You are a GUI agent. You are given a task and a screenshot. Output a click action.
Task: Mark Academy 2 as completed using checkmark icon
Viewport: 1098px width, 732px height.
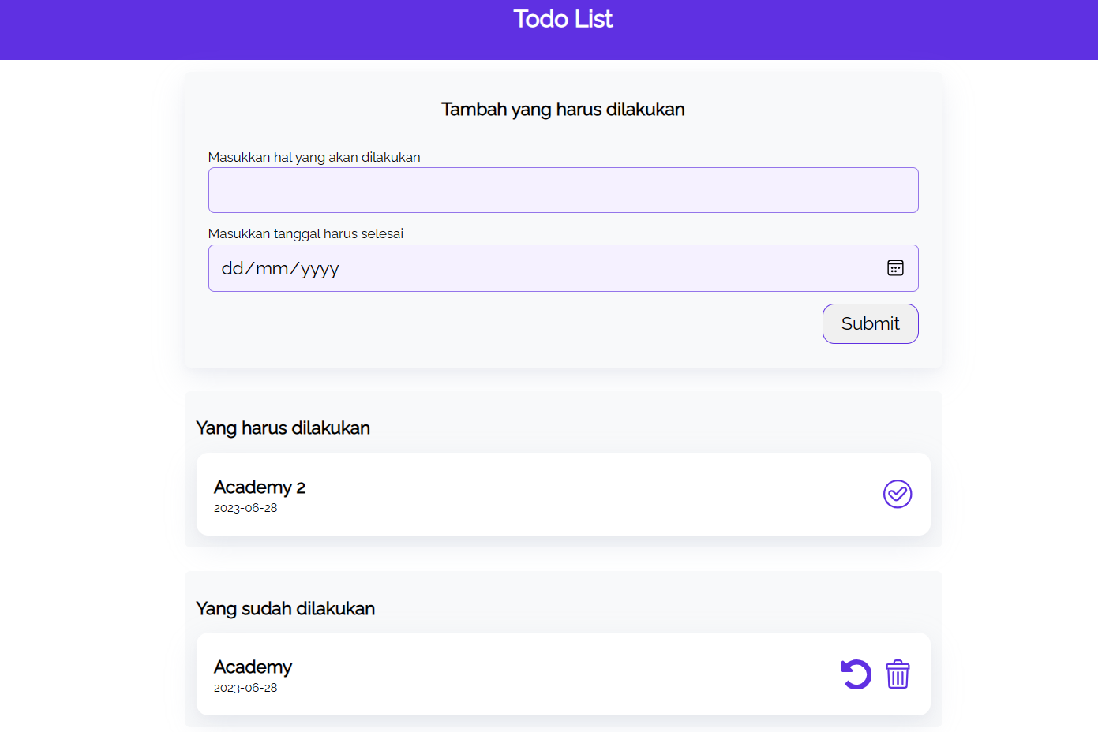point(898,494)
